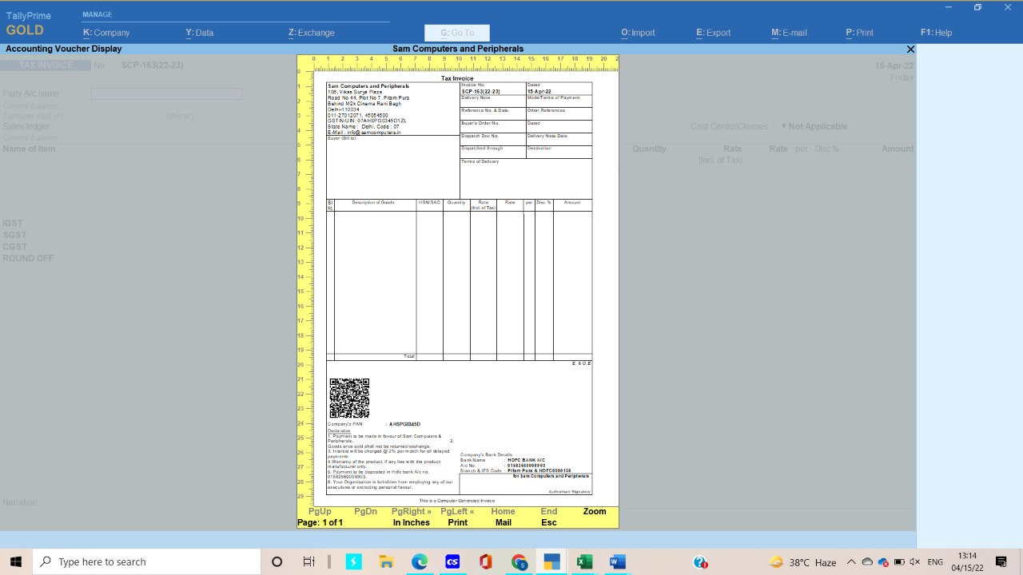Open the blue CS app in taskbar
The width and height of the screenshot is (1023, 575).
pyautogui.click(x=452, y=561)
